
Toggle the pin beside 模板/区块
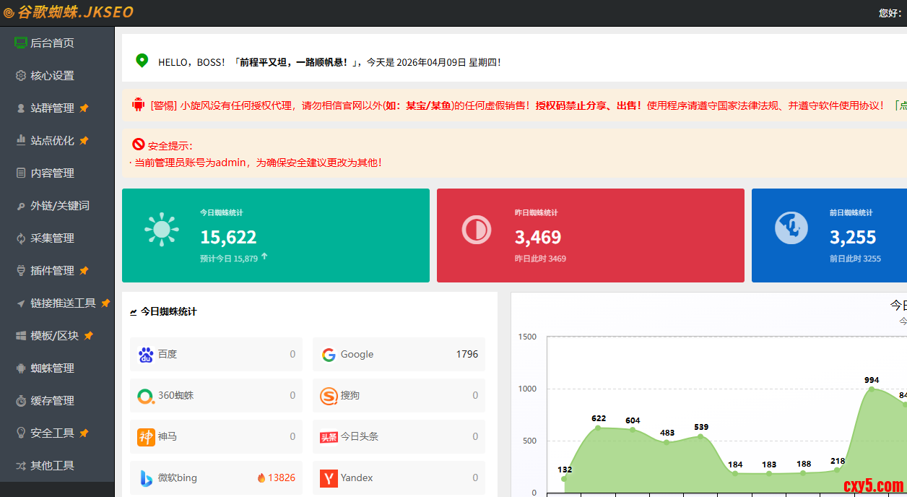tap(89, 336)
